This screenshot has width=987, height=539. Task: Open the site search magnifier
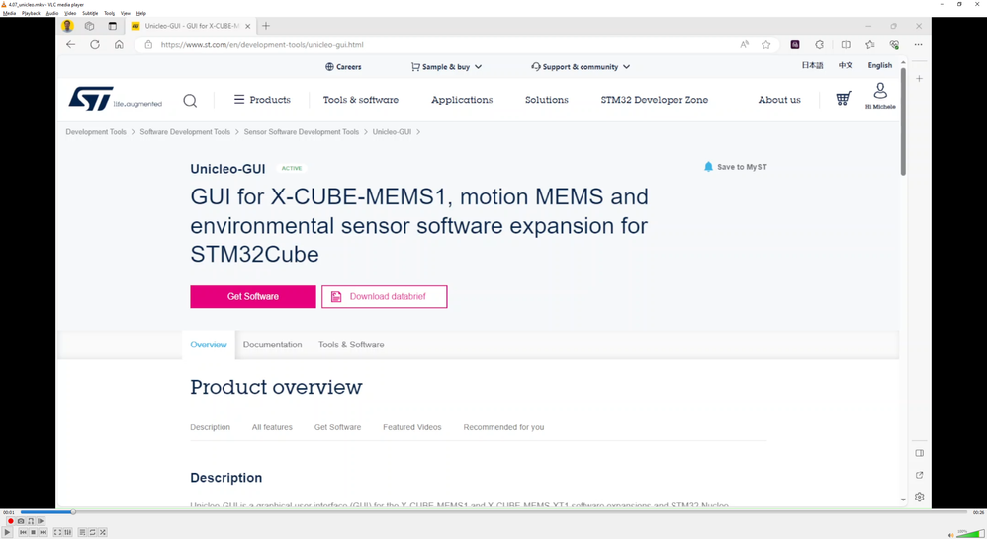190,100
